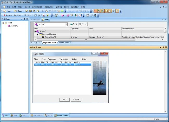Image resolution: width=169 pixels, height=122 pixels.
Task: Select Action2 in Test Flow tree
Action: (15, 26)
